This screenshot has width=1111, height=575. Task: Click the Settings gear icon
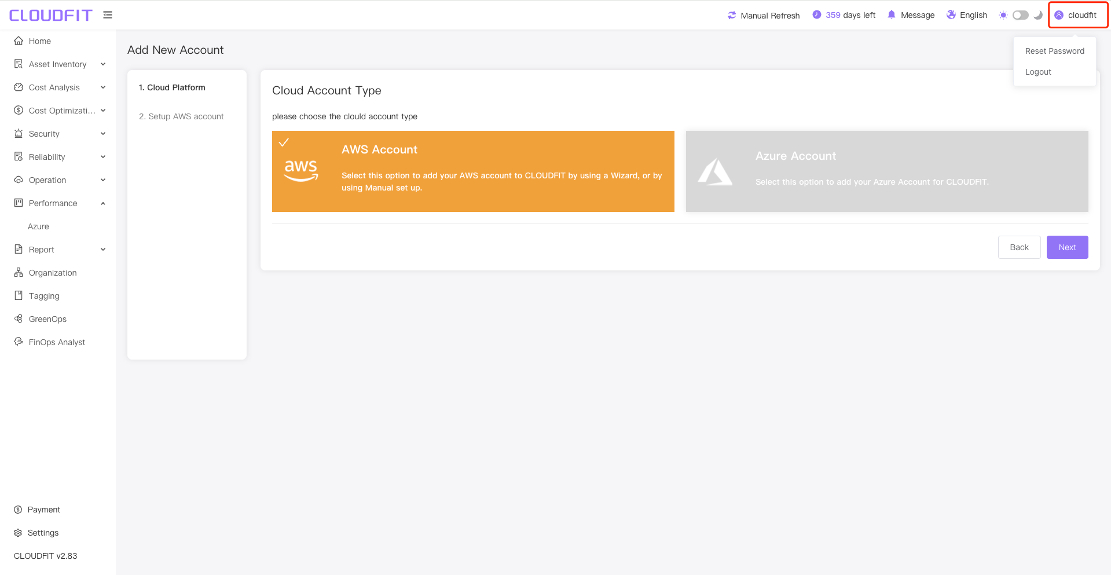click(x=18, y=533)
